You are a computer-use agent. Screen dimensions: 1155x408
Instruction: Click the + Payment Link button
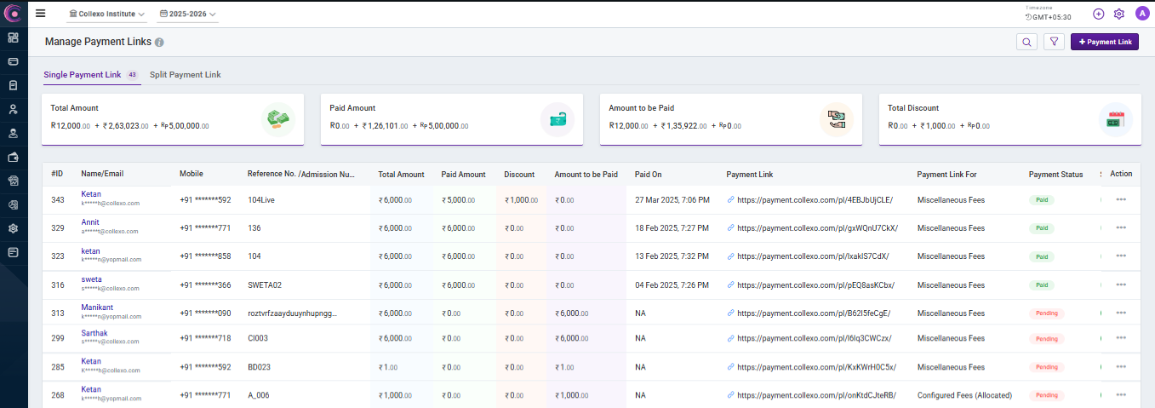1104,42
